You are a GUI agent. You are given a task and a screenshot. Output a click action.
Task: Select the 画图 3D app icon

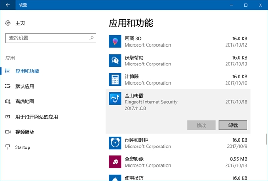(115, 42)
